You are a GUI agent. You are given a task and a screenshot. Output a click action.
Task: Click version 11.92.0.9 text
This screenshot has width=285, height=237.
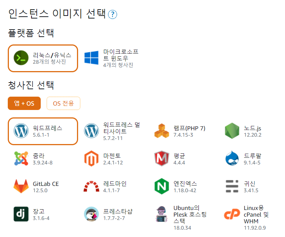(x=255, y=228)
